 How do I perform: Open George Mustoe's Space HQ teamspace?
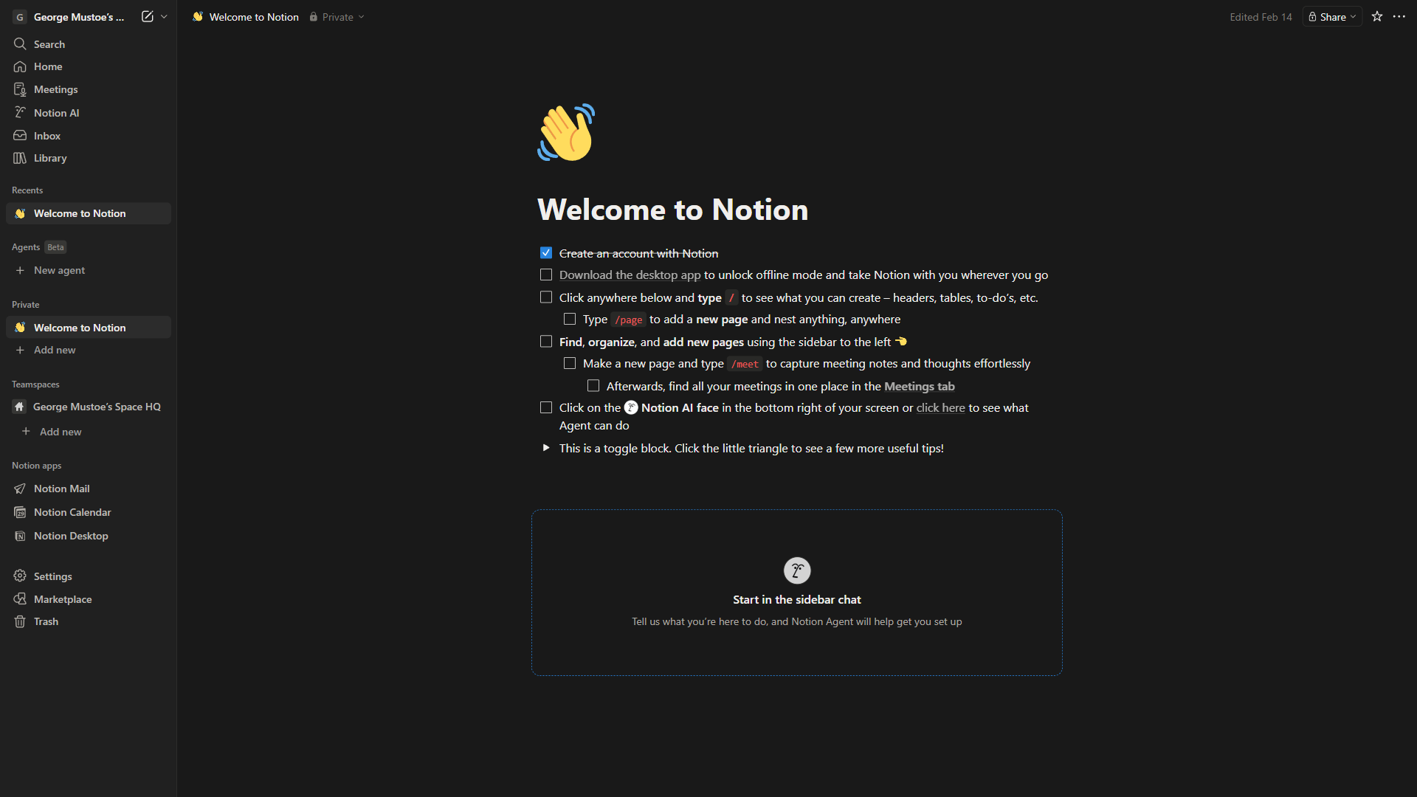[89, 407]
